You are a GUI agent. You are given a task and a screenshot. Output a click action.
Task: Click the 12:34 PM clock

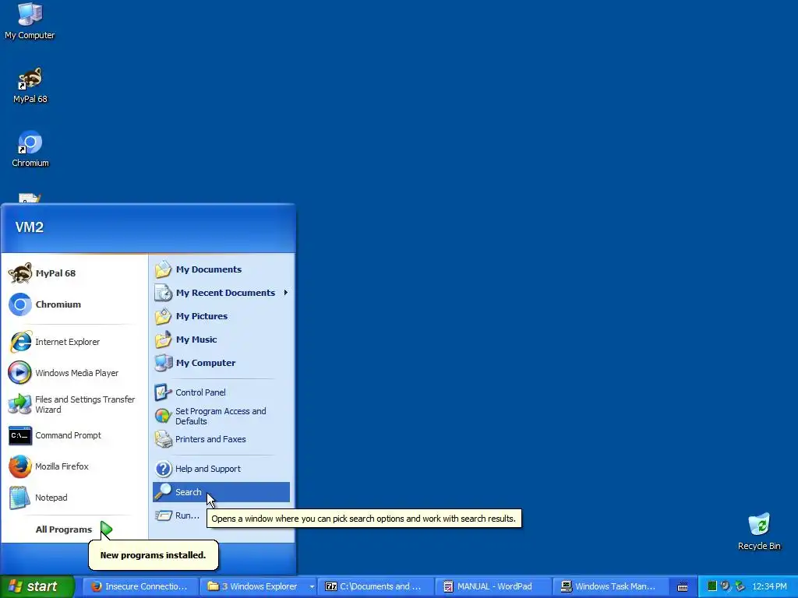point(769,586)
